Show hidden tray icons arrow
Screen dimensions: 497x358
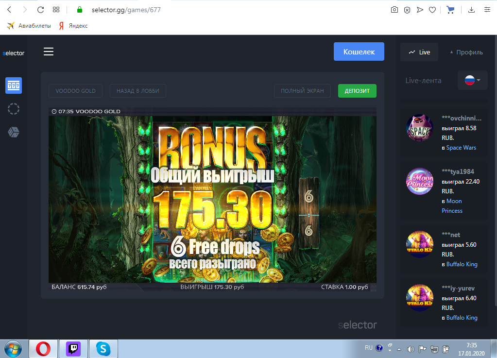399,349
